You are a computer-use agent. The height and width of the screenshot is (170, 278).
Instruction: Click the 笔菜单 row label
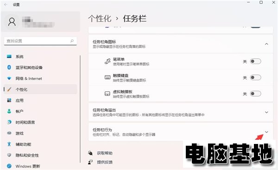point(119,59)
